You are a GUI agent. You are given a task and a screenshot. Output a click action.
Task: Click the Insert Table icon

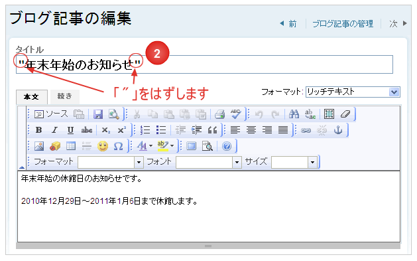pos(71,146)
